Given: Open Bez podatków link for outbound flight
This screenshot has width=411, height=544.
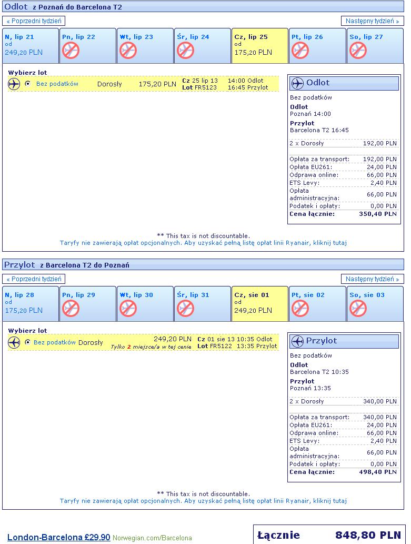Looking at the screenshot, I should tap(57, 84).
